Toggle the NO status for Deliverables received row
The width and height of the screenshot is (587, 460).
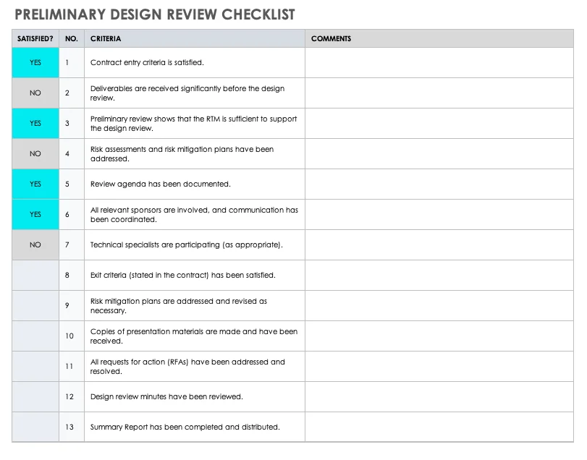(x=35, y=93)
